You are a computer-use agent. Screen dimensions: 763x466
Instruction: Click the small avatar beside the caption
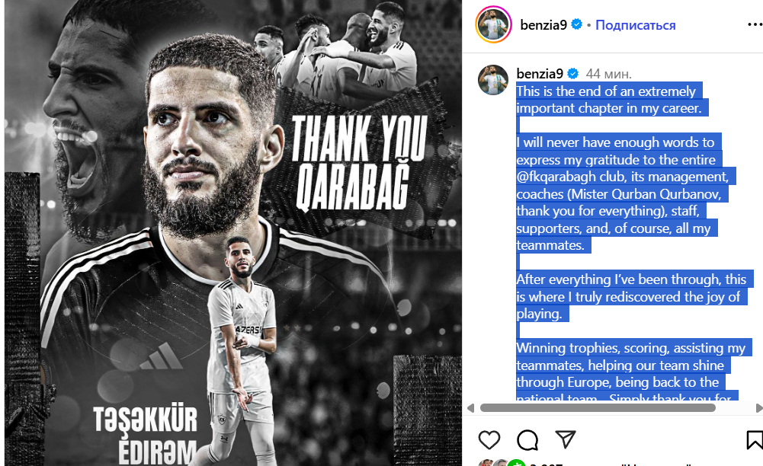tap(493, 80)
